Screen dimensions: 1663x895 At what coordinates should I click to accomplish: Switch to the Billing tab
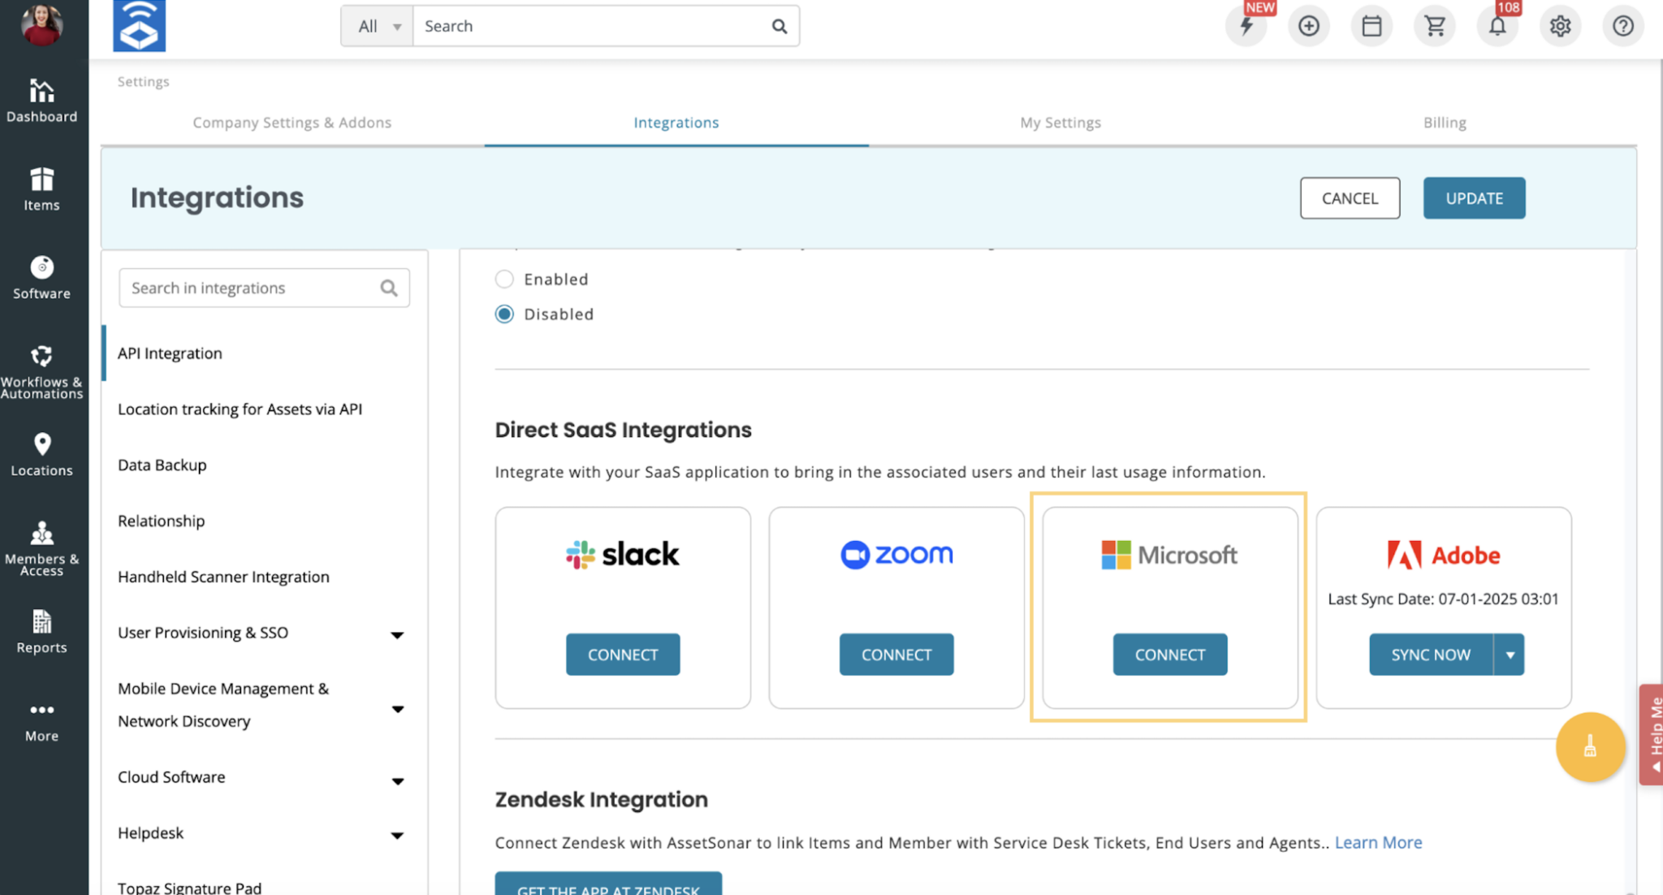tap(1445, 123)
